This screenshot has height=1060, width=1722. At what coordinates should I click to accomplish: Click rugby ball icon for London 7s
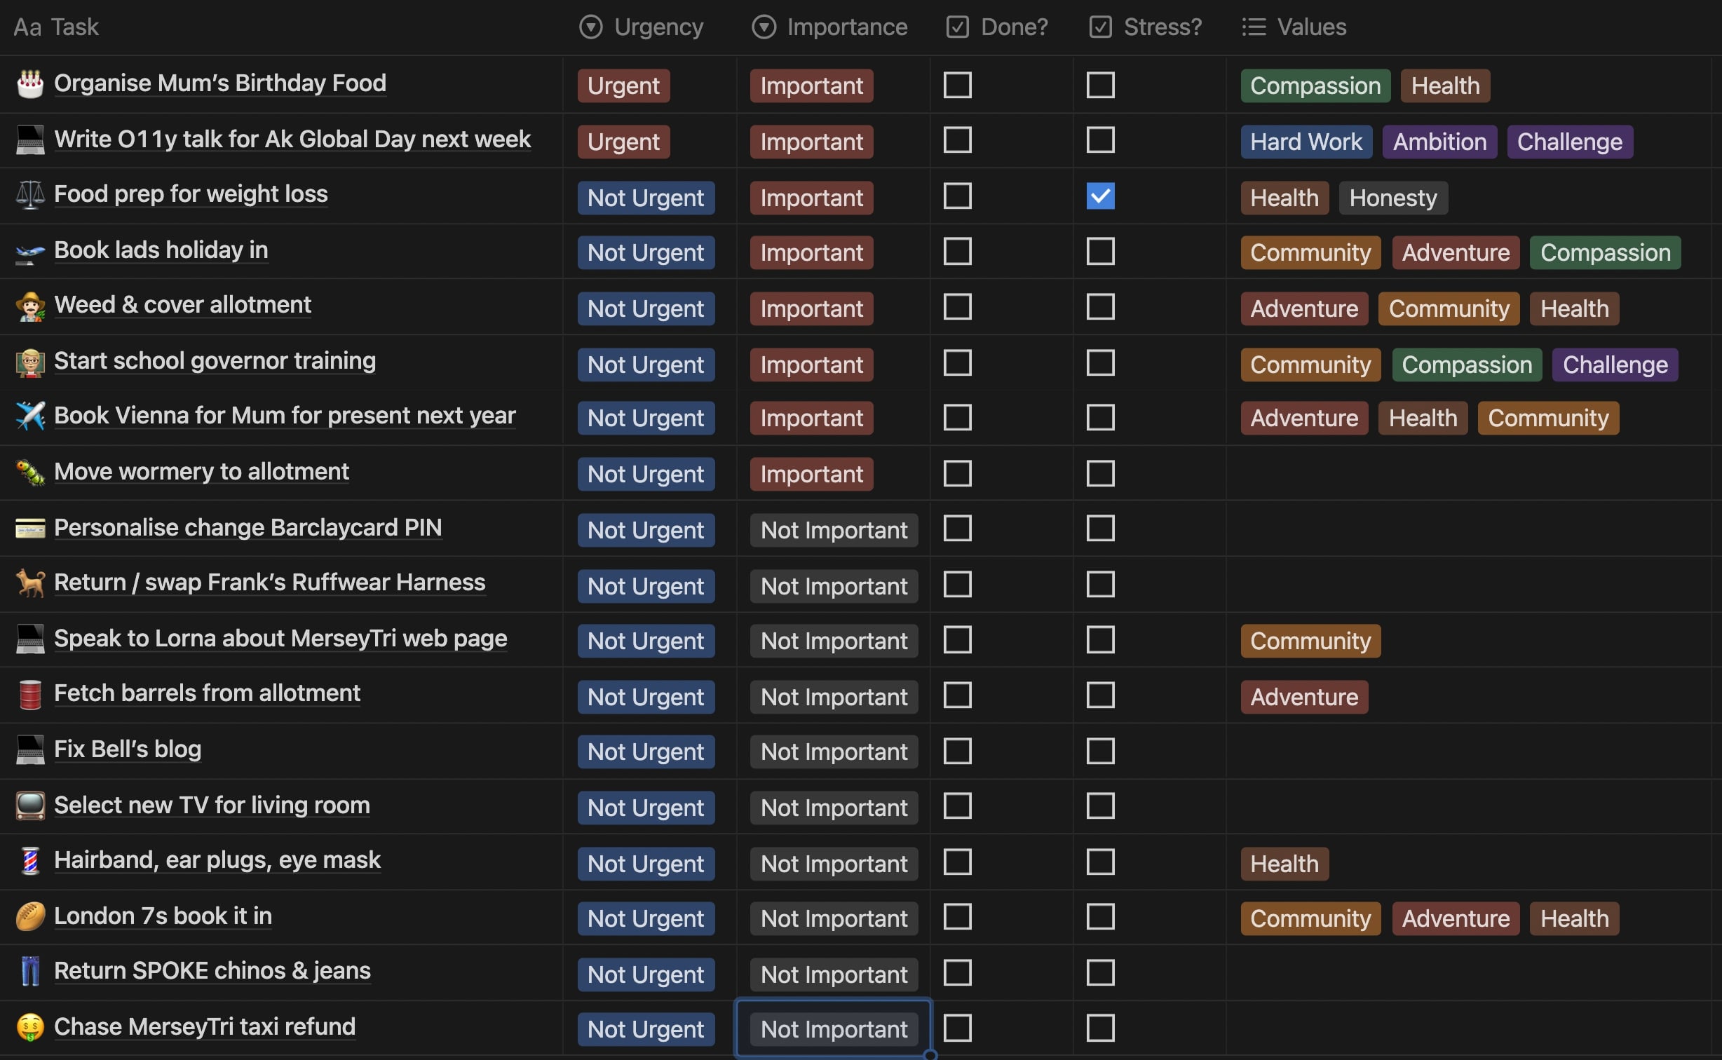(x=30, y=917)
